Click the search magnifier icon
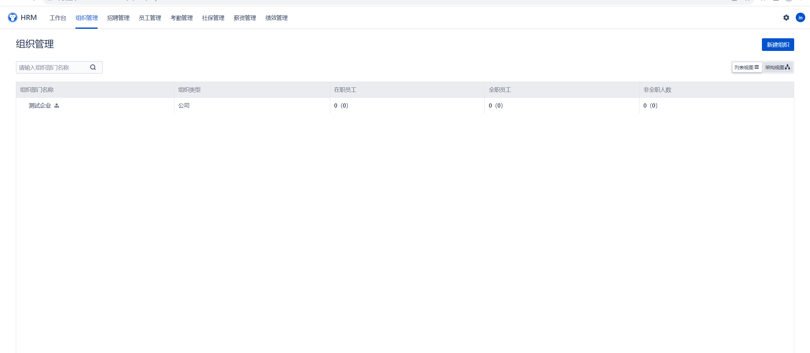This screenshot has width=810, height=353. tap(93, 67)
